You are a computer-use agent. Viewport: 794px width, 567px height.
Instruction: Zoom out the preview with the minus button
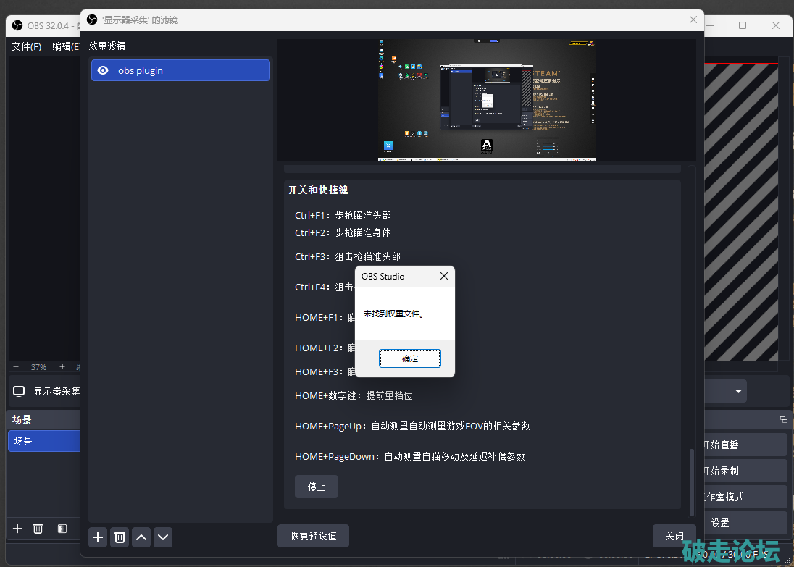[16, 367]
